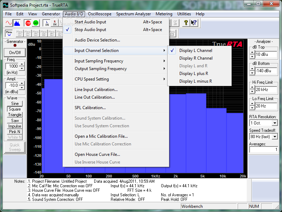
Task: Choose Line Input Calibration... menu item
Action: [116, 90]
